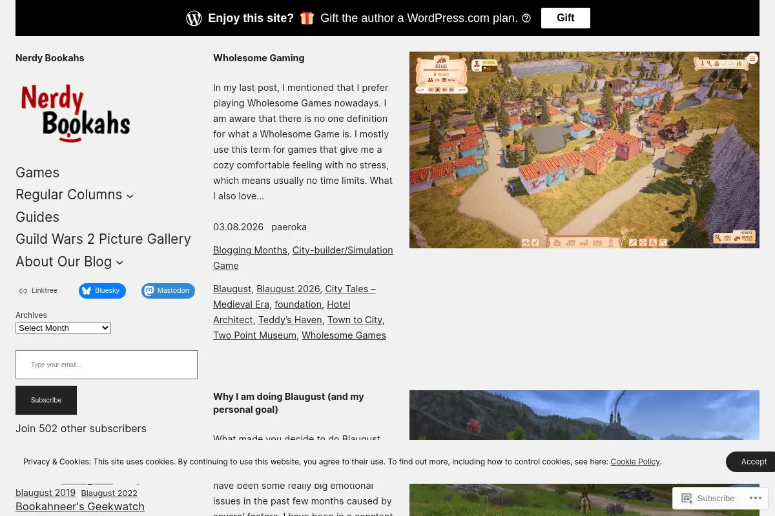
Task: Open the Games menu item
Action: pyautogui.click(x=37, y=172)
